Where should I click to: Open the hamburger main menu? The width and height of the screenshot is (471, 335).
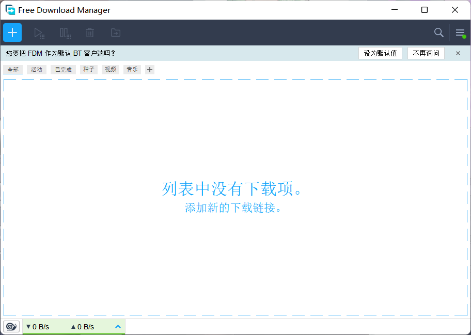coord(460,33)
